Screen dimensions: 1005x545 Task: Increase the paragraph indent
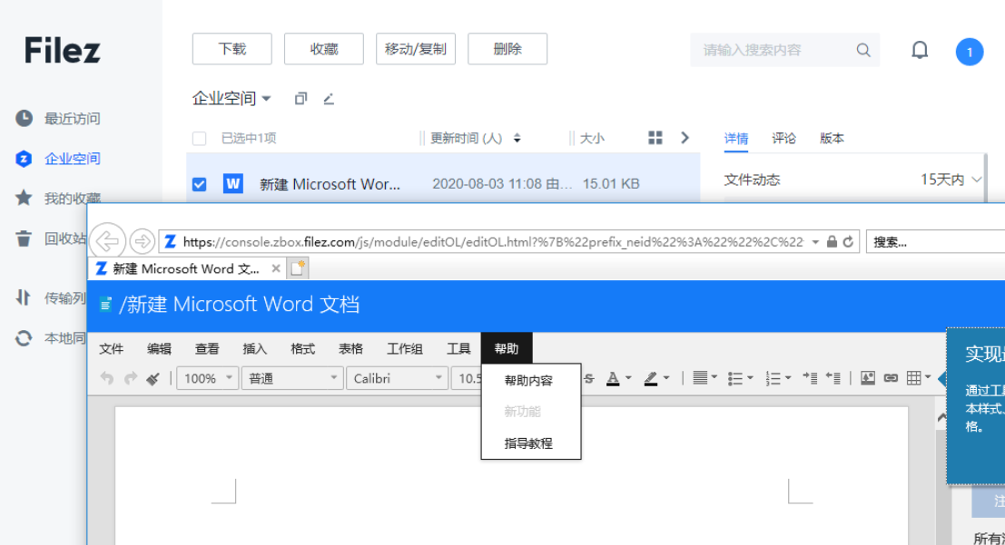[810, 378]
